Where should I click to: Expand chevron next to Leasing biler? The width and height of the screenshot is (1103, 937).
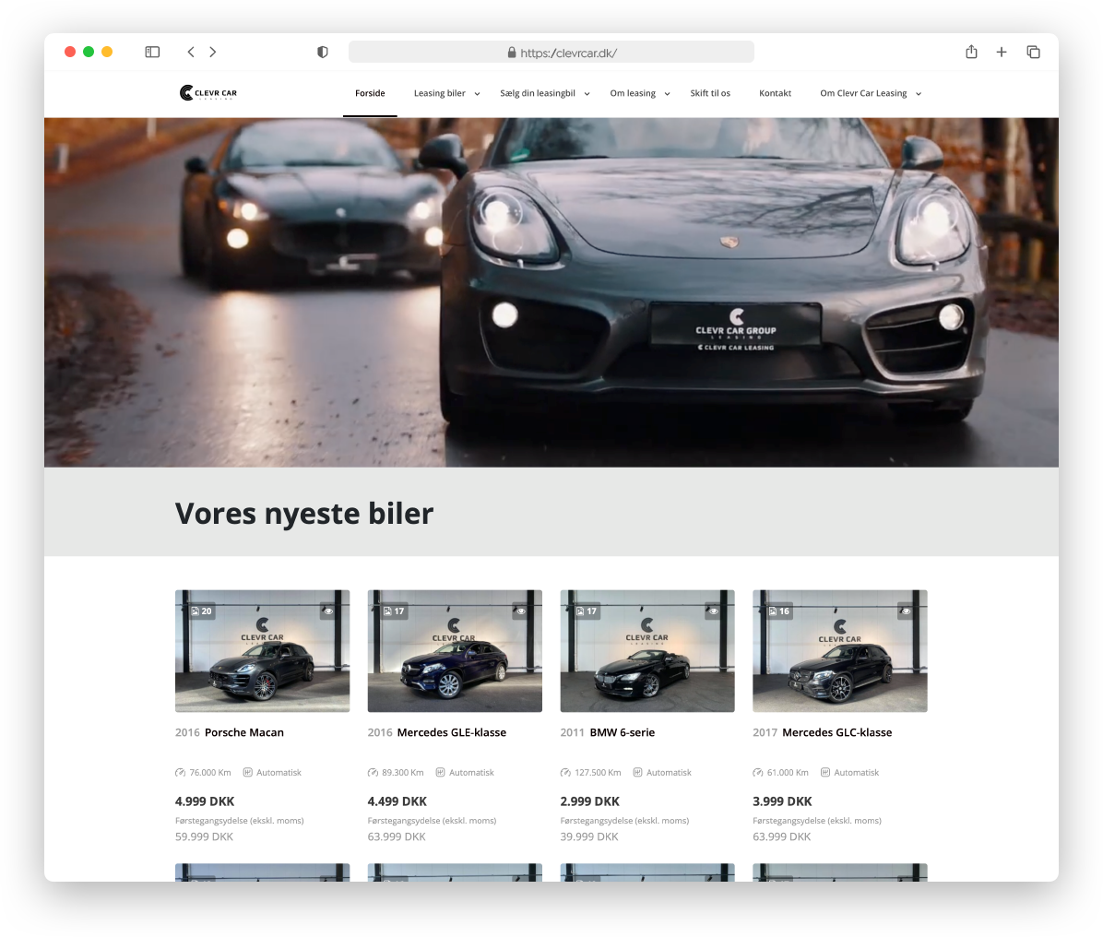pos(477,94)
